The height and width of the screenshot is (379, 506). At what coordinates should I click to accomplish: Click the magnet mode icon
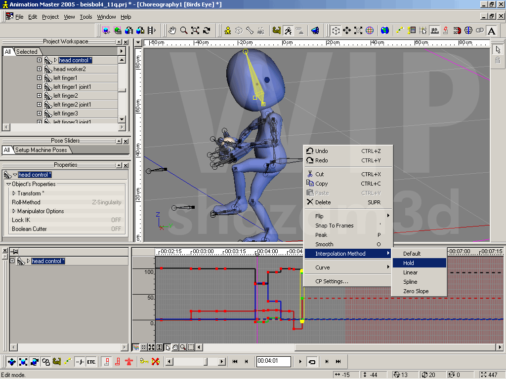pos(457,31)
